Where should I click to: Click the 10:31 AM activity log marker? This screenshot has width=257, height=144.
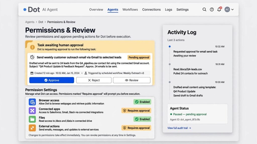(x=170, y=64)
